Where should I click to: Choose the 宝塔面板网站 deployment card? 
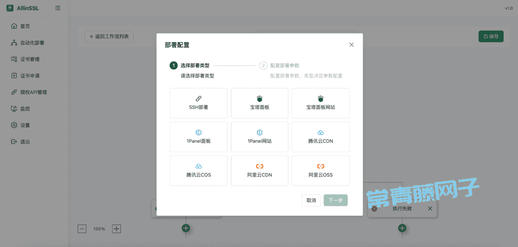click(x=320, y=103)
